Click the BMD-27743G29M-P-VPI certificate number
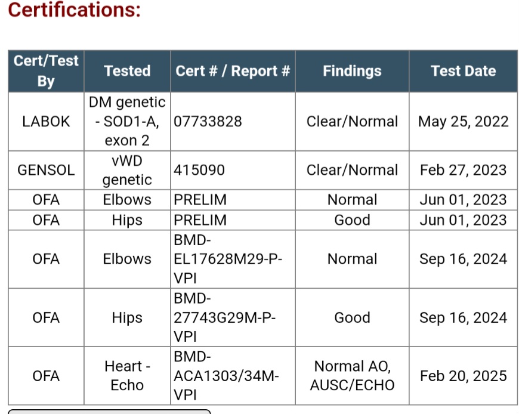519x414 pixels. pyautogui.click(x=225, y=318)
